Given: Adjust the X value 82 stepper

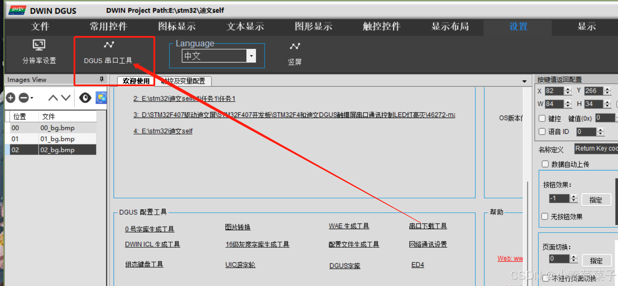Looking at the screenshot, I should pyautogui.click(x=568, y=91).
